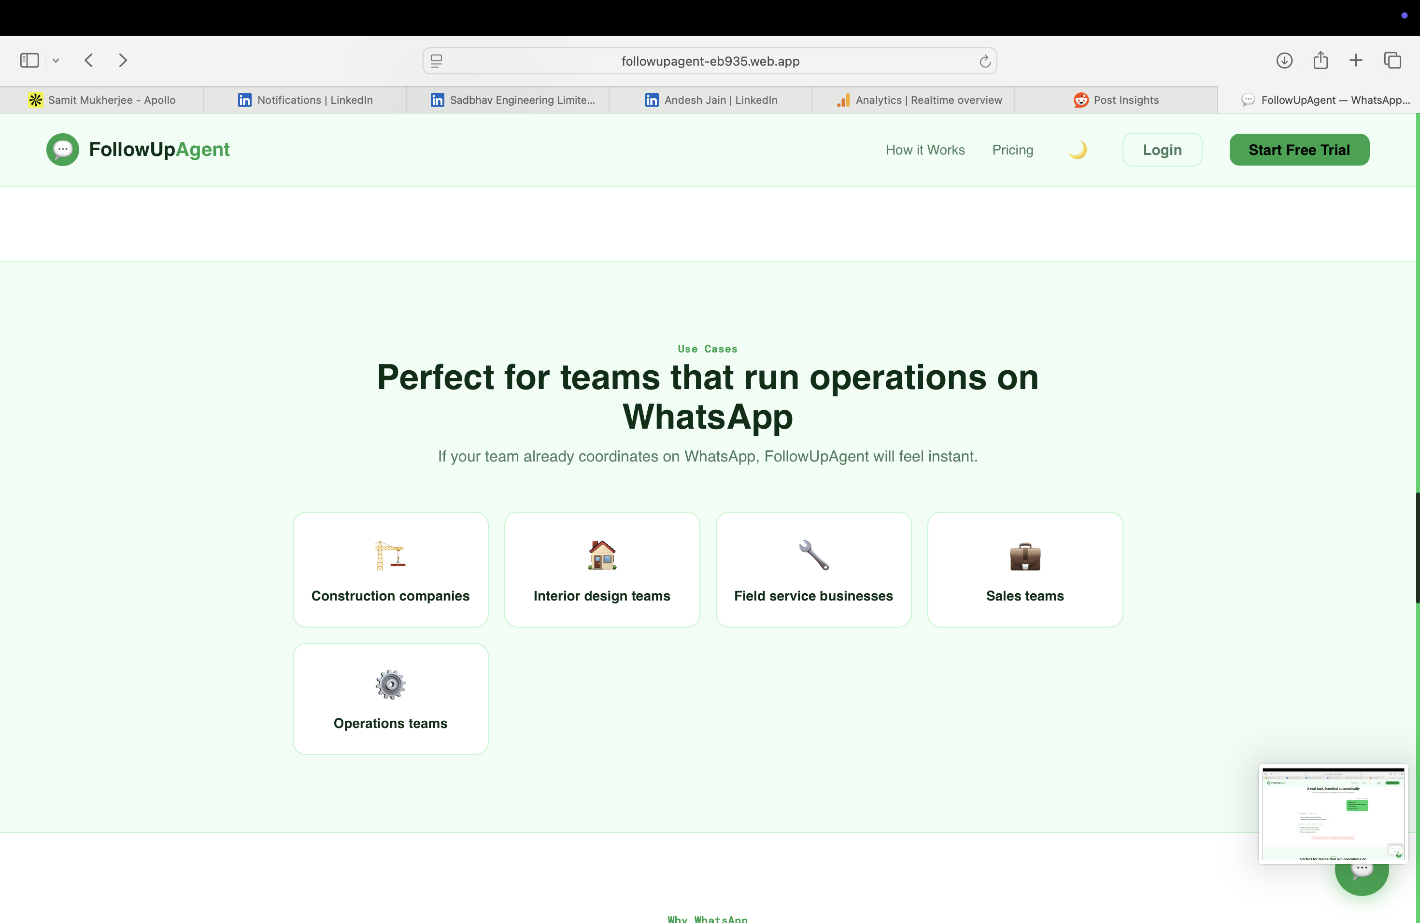The width and height of the screenshot is (1420, 923).
Task: Select the Operations teams label
Action: (390, 723)
